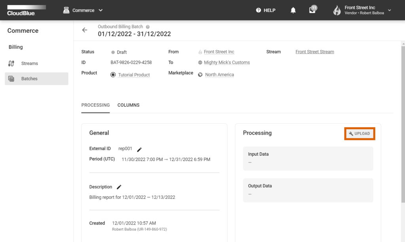Click the North America globe icon
Screen dimensions: 405x242
tap(200, 75)
